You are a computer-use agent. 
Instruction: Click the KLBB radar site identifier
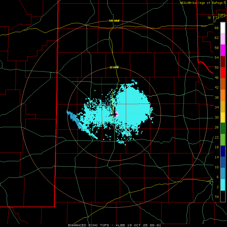tap(121, 225)
